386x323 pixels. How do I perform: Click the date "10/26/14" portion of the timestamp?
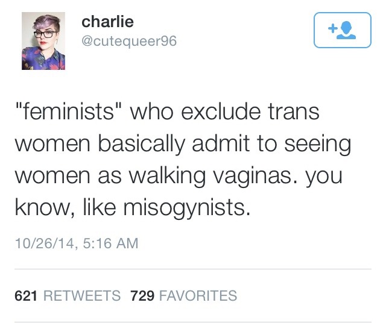pos(41,243)
